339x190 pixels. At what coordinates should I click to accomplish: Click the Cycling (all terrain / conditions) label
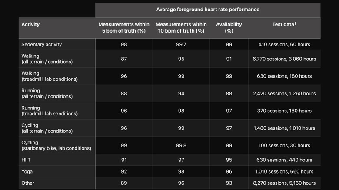pyautogui.click(x=47, y=128)
